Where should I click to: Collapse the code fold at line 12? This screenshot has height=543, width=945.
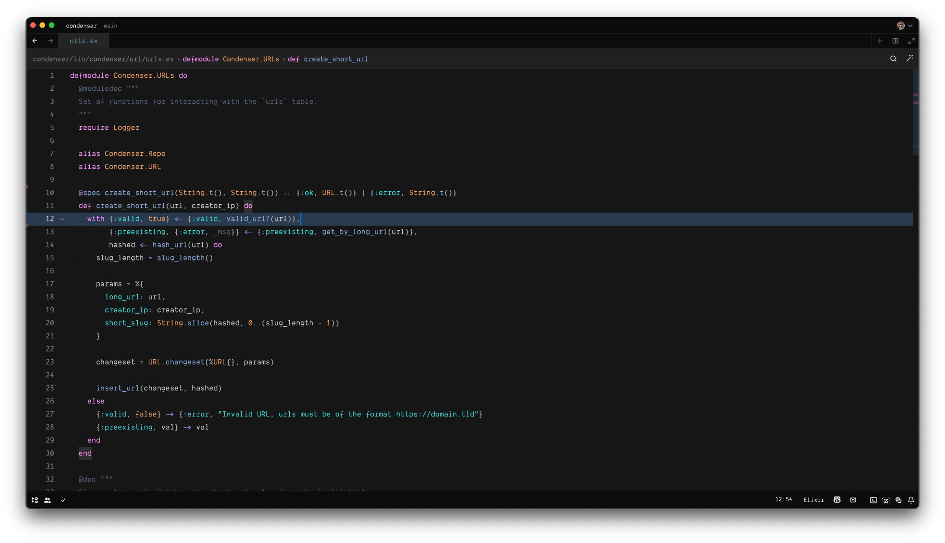tap(62, 219)
